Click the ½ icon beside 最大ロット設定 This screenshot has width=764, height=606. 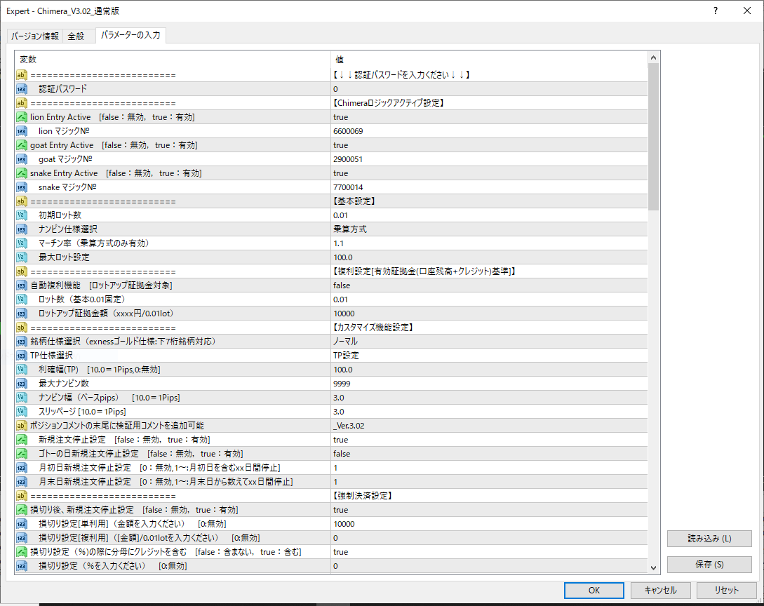[x=21, y=257]
